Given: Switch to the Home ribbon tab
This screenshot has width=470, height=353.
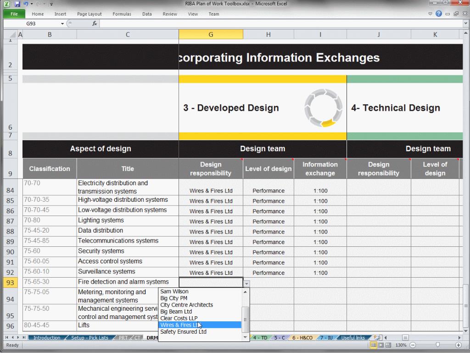Looking at the screenshot, I should coord(38,14).
